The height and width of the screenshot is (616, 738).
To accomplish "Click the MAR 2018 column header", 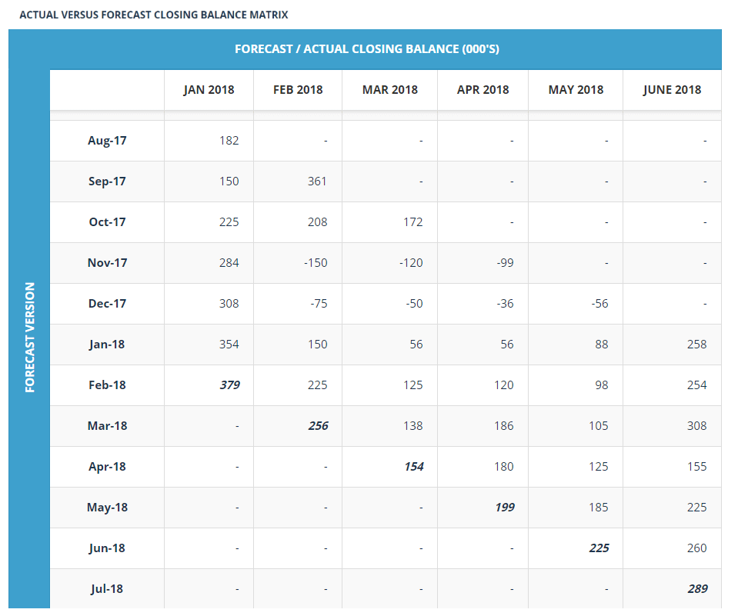I will 389,90.
